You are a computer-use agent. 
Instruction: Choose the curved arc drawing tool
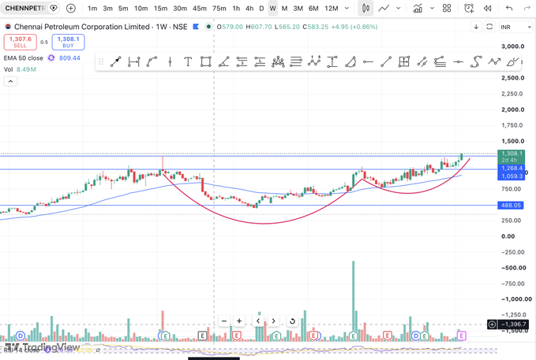click(152, 61)
